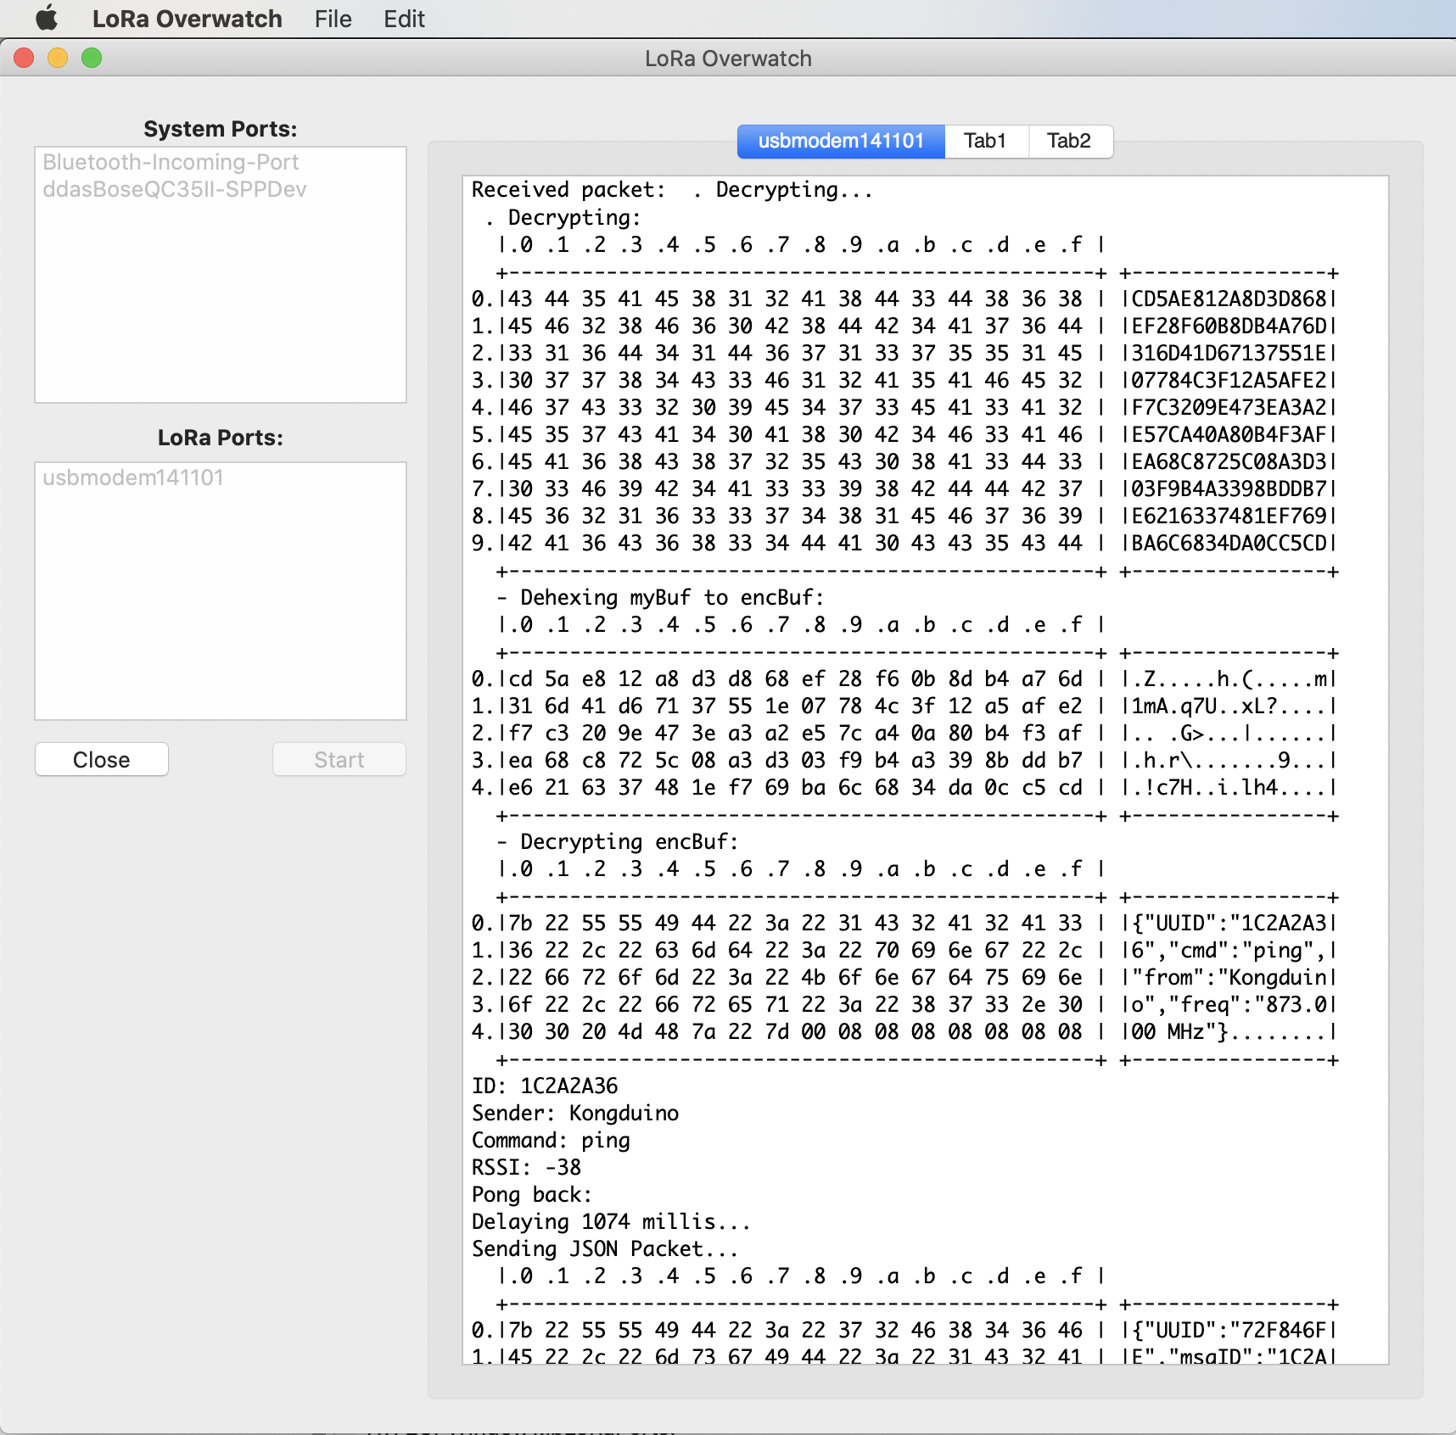Click the 'RSSI: -38' log line
This screenshot has height=1435, width=1456.
pos(526,1167)
